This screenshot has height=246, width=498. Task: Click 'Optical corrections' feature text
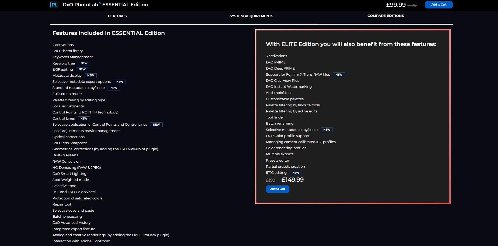(x=68, y=137)
